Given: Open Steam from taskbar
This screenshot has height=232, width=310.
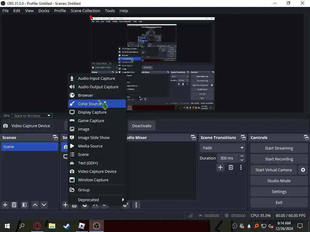Looking at the screenshot, I should coord(67,226).
